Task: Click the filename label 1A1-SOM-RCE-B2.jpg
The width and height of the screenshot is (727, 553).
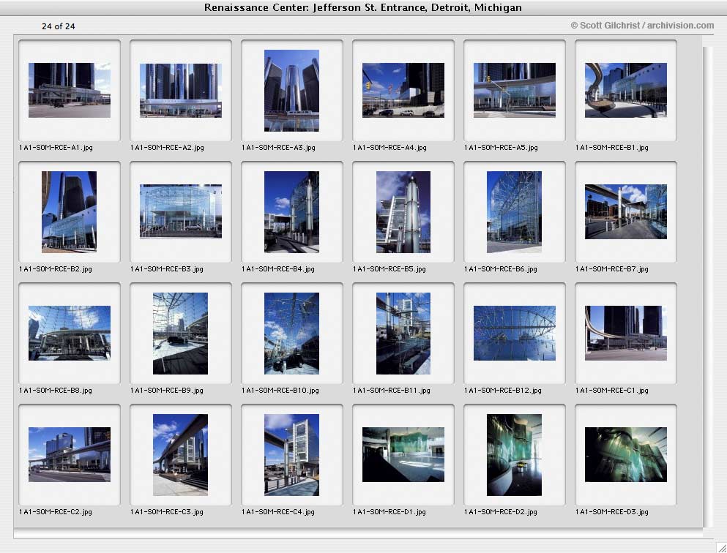Action: tap(56, 269)
